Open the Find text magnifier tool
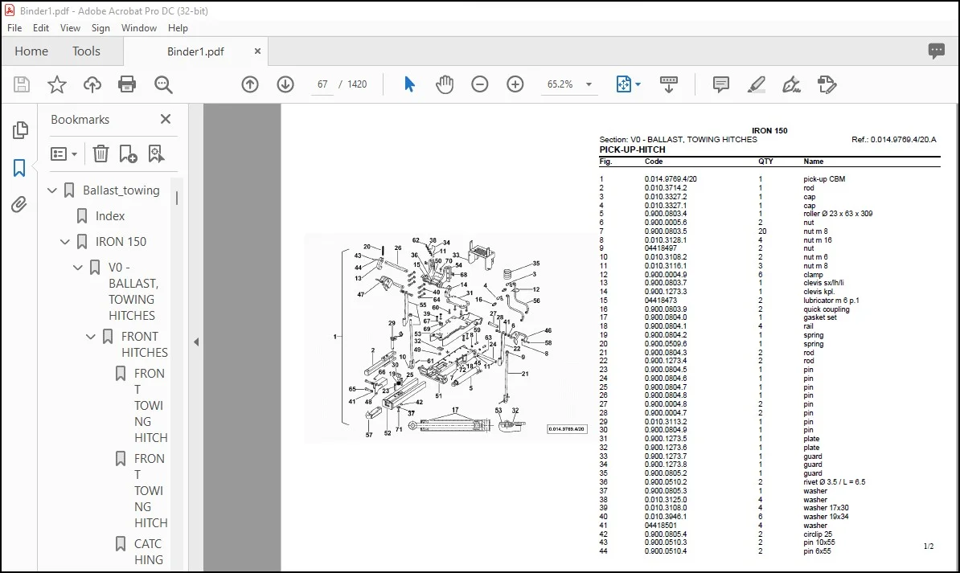 [163, 84]
